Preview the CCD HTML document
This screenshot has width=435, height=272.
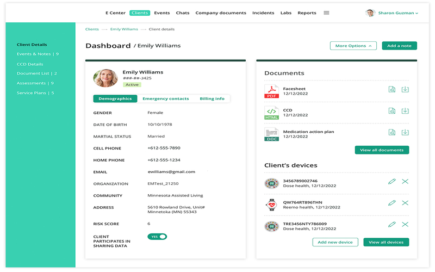tap(391, 111)
